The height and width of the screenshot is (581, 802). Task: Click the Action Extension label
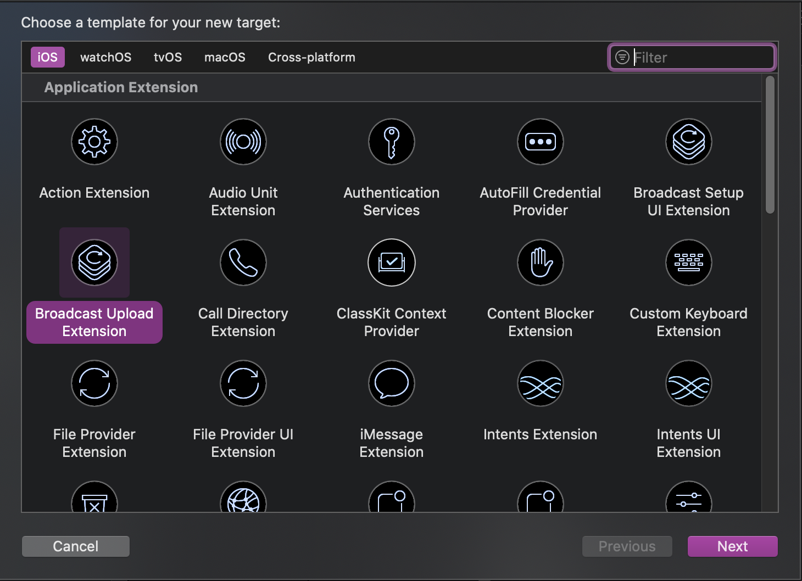[94, 193]
